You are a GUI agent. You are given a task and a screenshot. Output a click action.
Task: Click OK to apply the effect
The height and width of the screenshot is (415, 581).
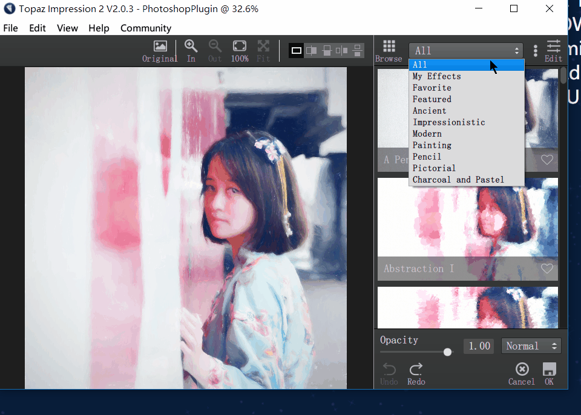pyautogui.click(x=549, y=374)
